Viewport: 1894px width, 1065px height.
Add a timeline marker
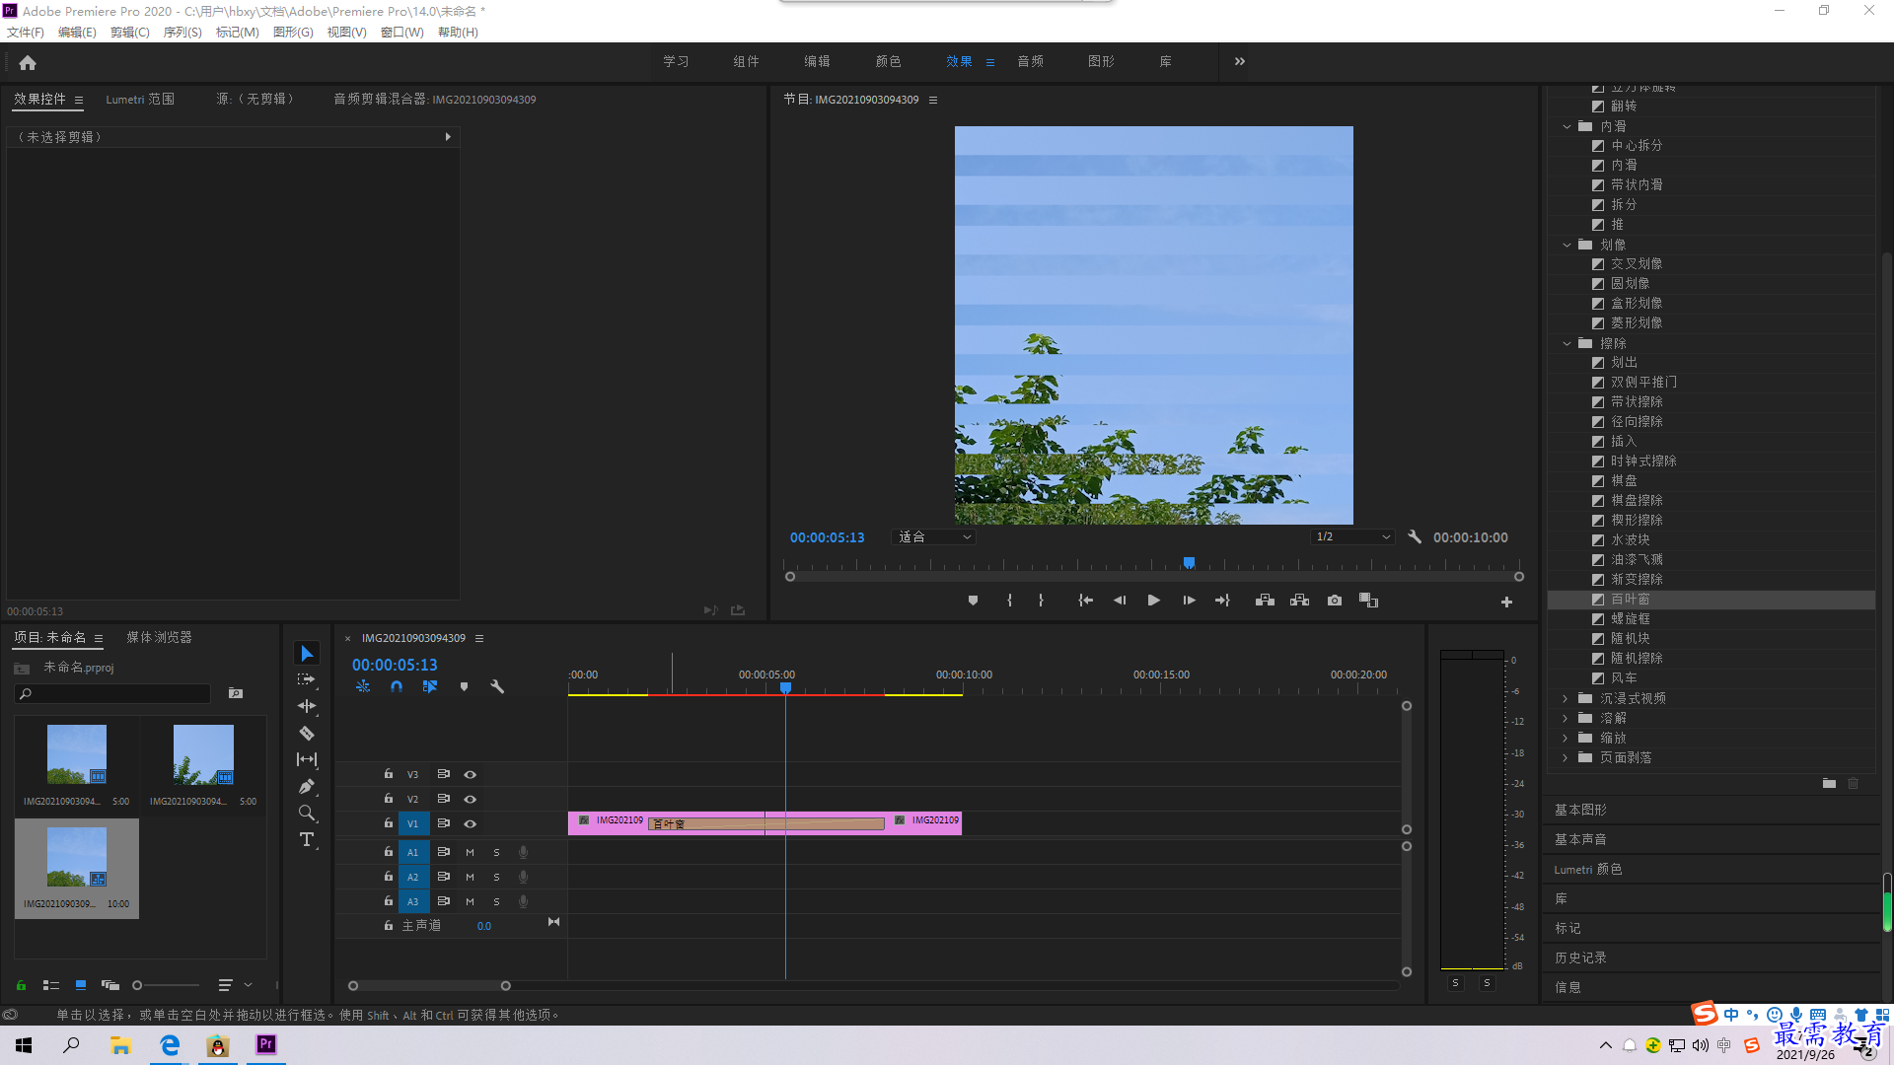tap(464, 686)
